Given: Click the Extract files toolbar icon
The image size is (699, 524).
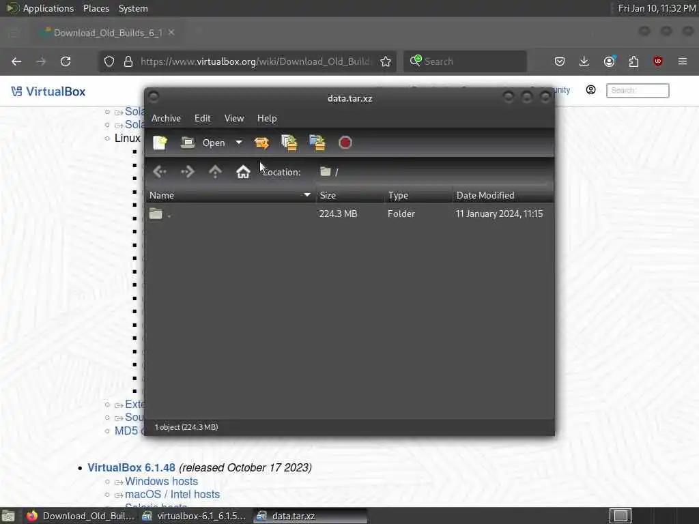Looking at the screenshot, I should coord(261,143).
